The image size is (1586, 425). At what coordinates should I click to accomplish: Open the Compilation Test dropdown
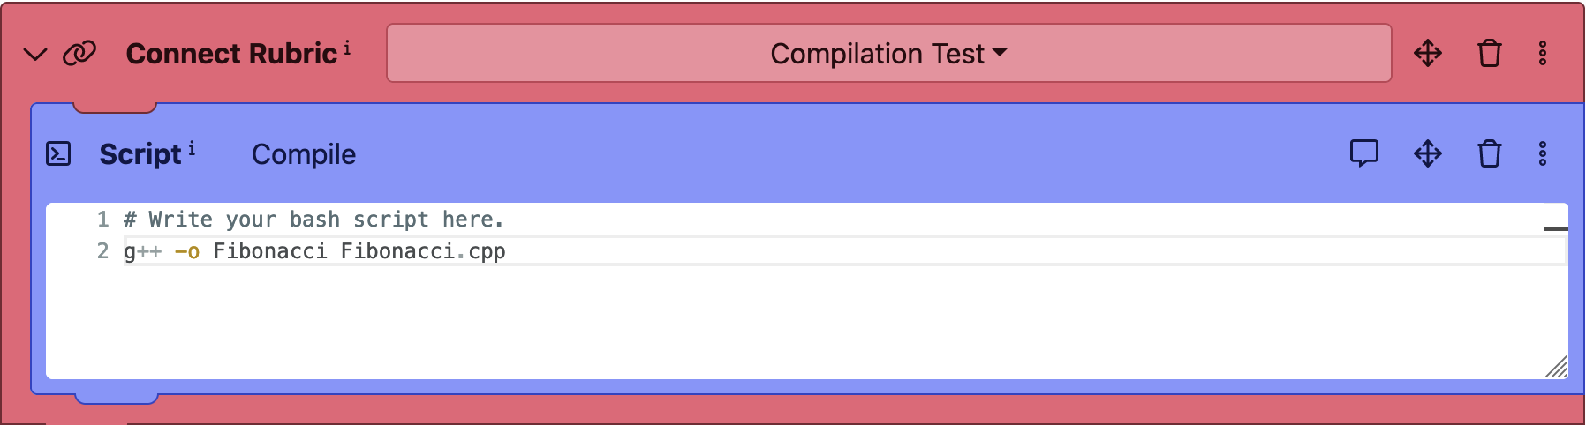pyautogui.click(x=888, y=54)
